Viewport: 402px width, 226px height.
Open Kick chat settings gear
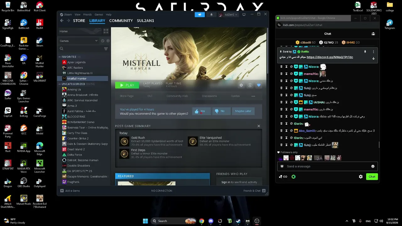click(361, 177)
